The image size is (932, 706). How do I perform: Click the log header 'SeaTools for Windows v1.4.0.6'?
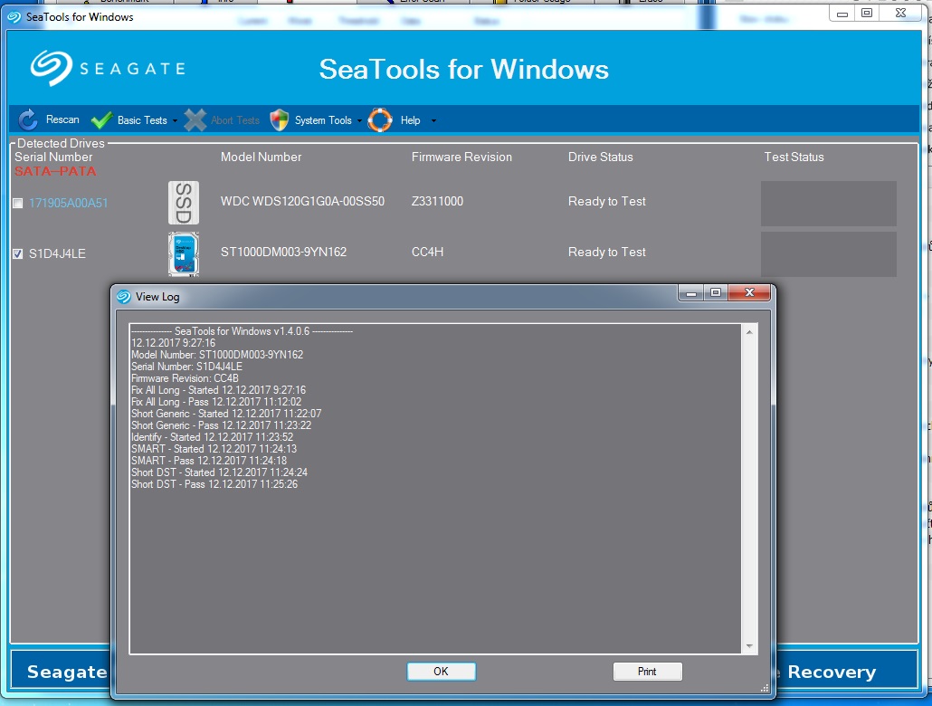coord(242,331)
